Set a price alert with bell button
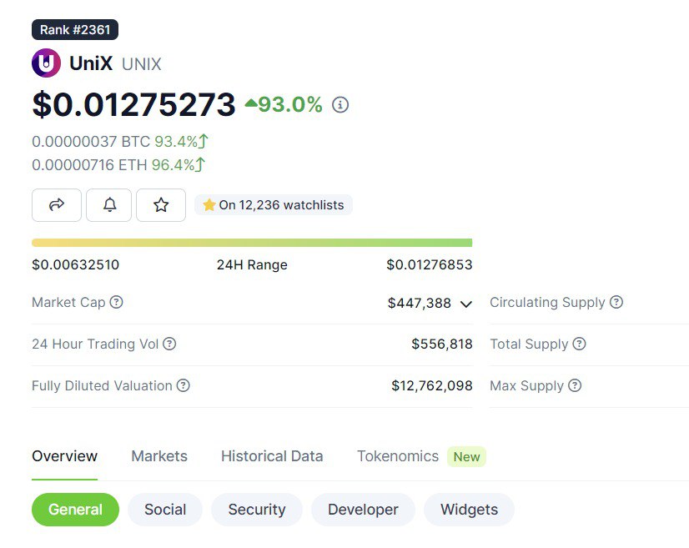This screenshot has height=548, width=689. [x=109, y=205]
